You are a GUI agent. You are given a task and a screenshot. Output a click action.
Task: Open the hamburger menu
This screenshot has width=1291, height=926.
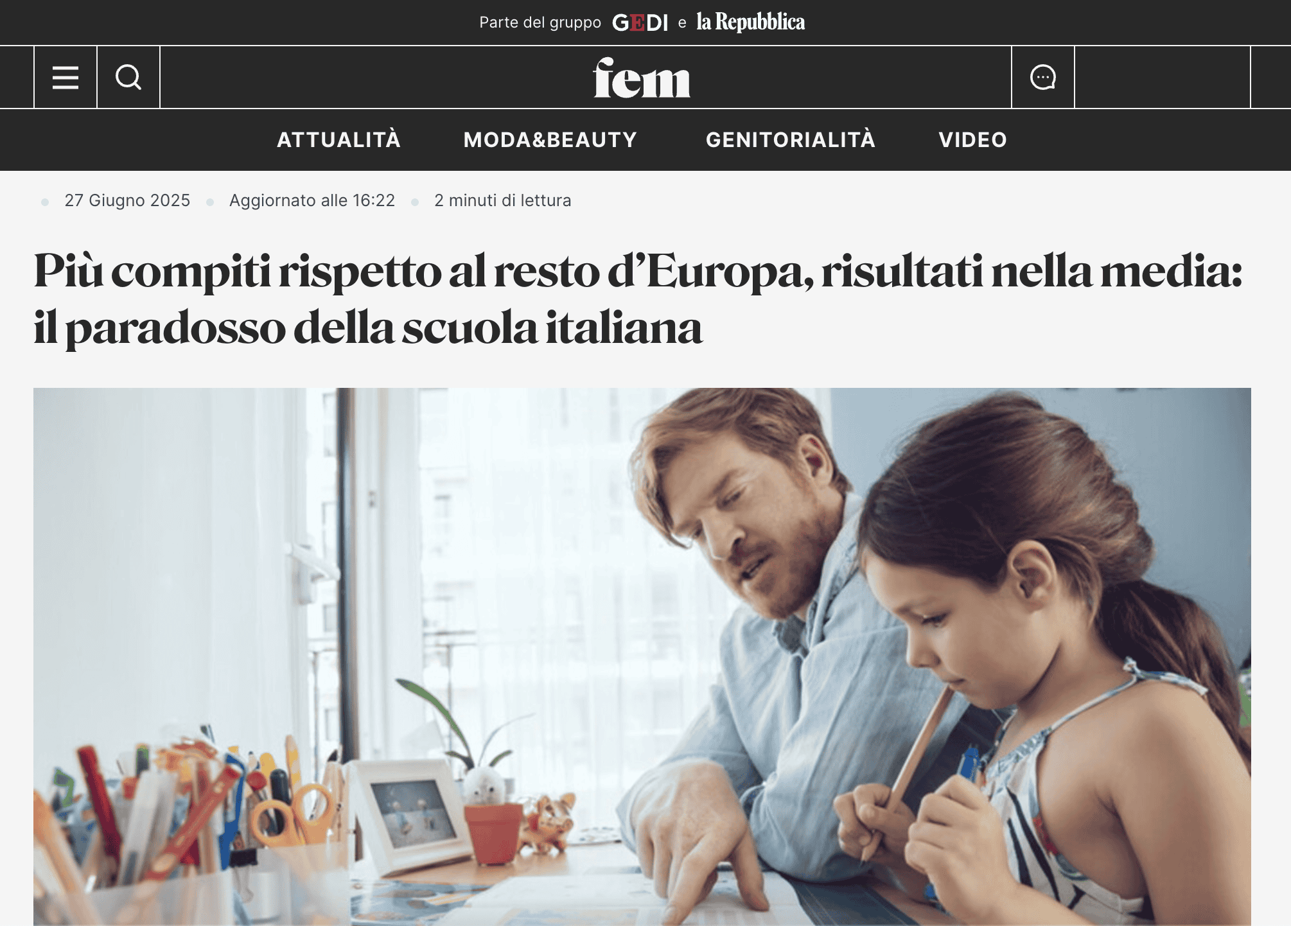[x=66, y=77]
